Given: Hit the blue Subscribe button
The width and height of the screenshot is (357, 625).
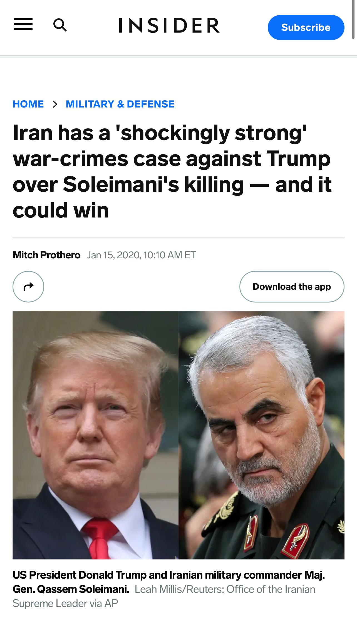Looking at the screenshot, I should coord(306,27).
